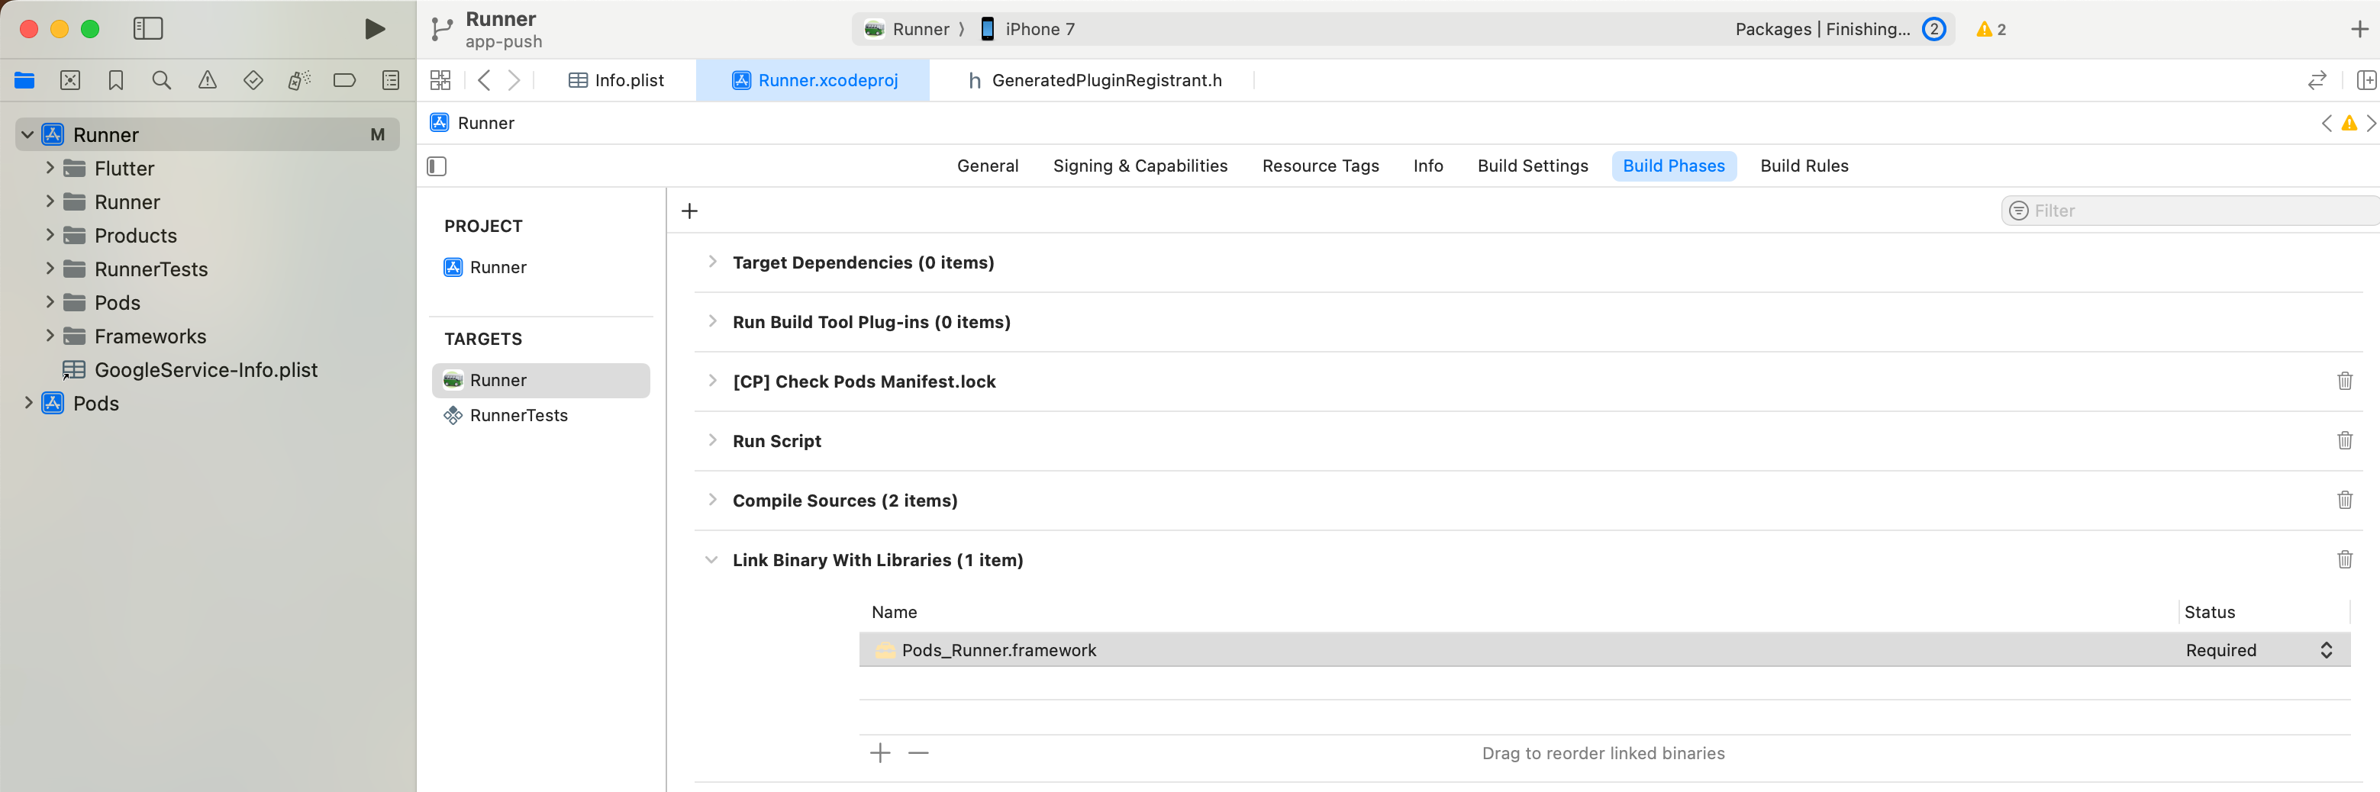
Task: Open the Resource Tags tab
Action: (1321, 166)
